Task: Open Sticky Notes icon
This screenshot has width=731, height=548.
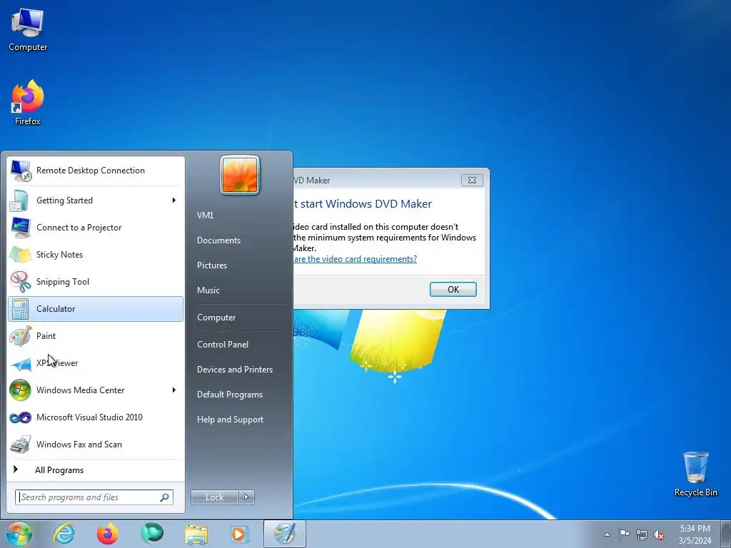Action: 21,255
